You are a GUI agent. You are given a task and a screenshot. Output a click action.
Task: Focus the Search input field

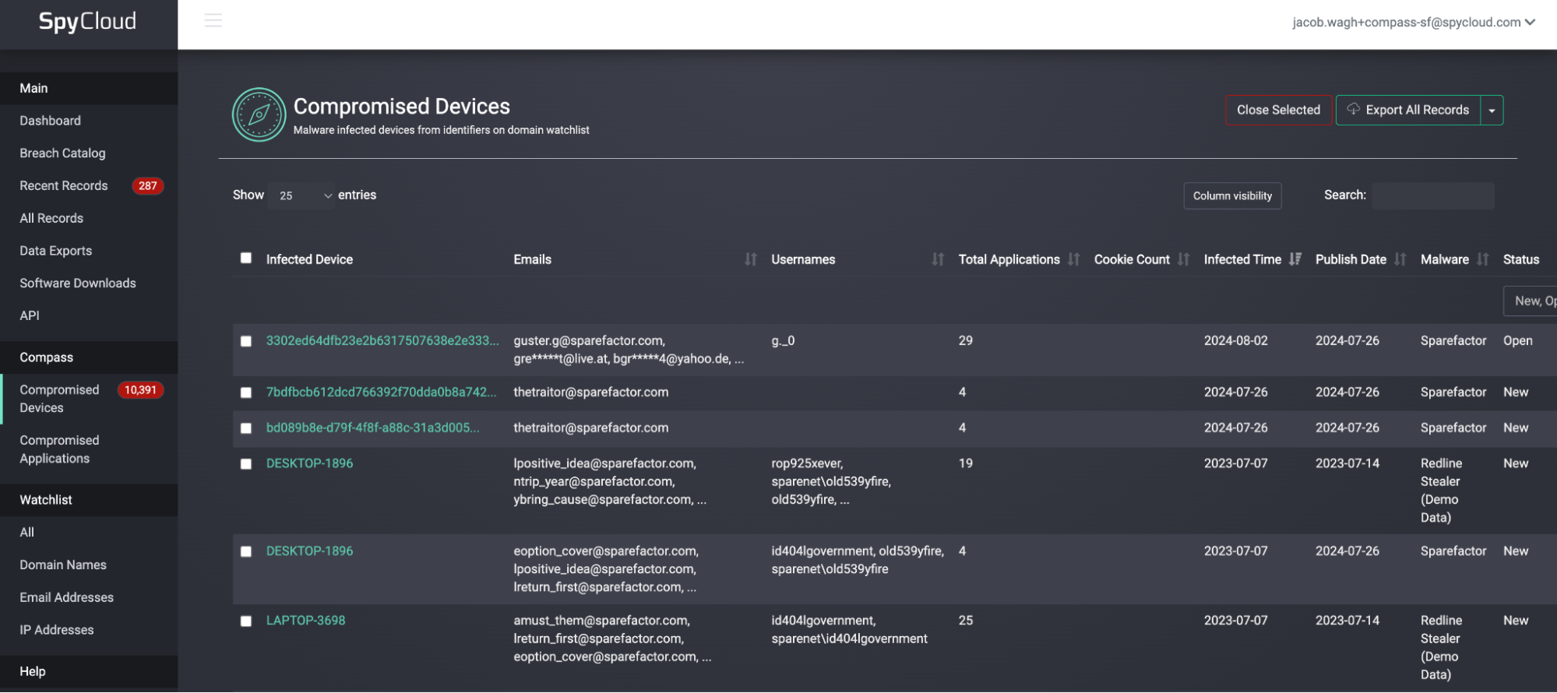point(1433,196)
